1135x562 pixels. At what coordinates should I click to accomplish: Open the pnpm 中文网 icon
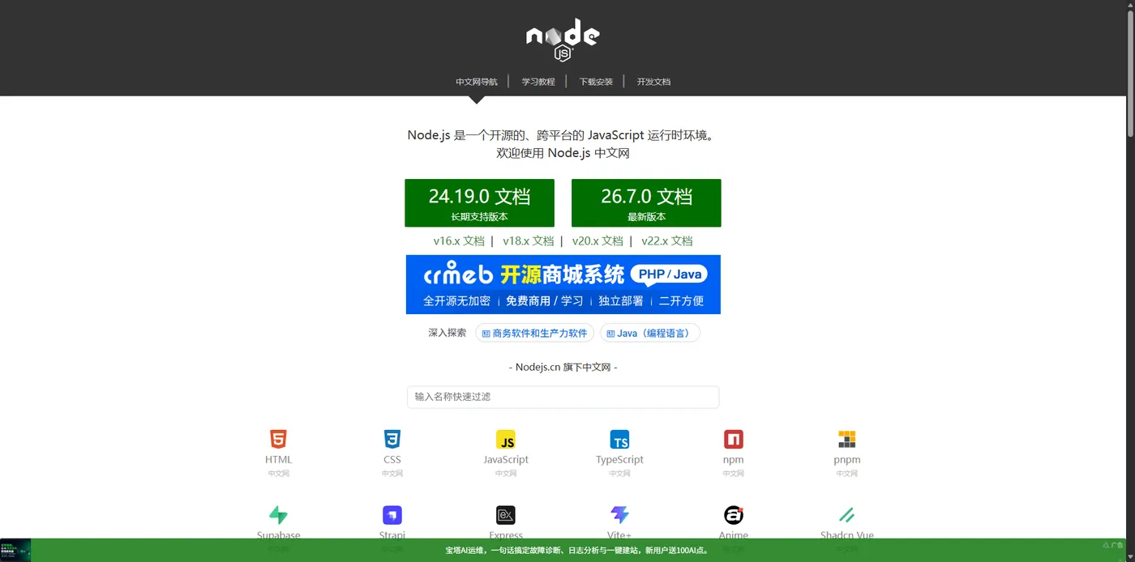(x=847, y=440)
